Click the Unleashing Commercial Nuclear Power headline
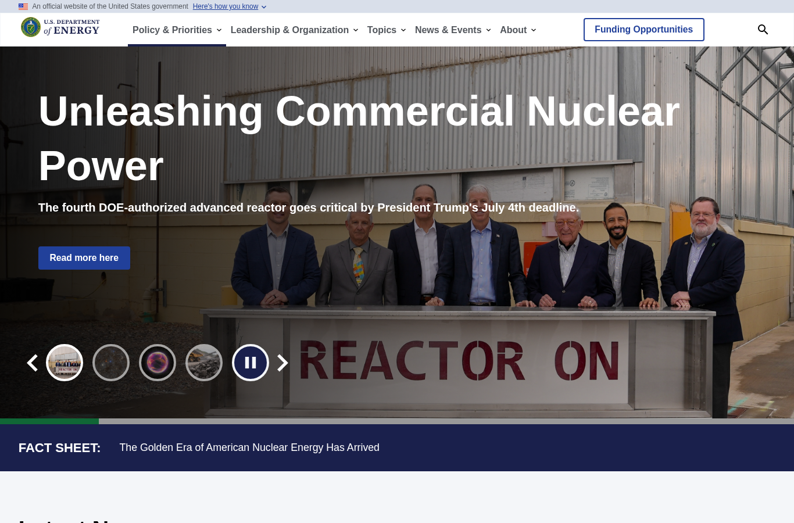 tap(359, 138)
